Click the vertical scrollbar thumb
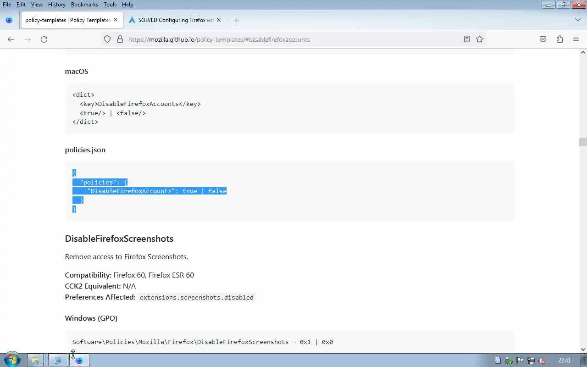Viewport: 587px width, 367px height. (x=583, y=142)
